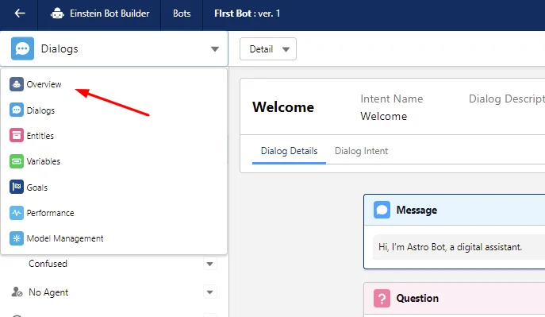The width and height of the screenshot is (545, 317).
Task: Click the Question step icon
Action: [x=382, y=298]
